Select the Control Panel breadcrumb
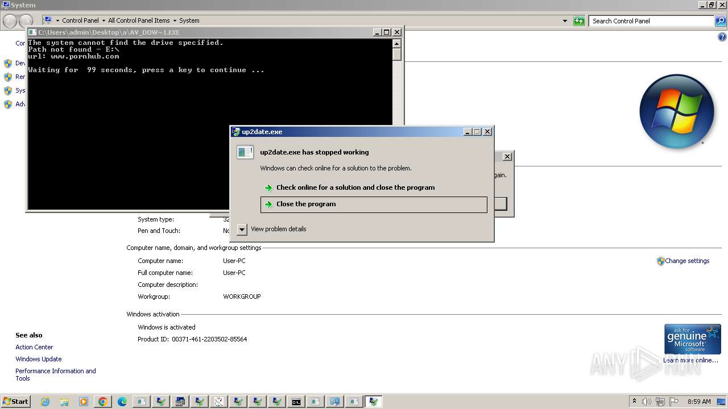Image resolution: width=728 pixels, height=409 pixels. coord(80,21)
